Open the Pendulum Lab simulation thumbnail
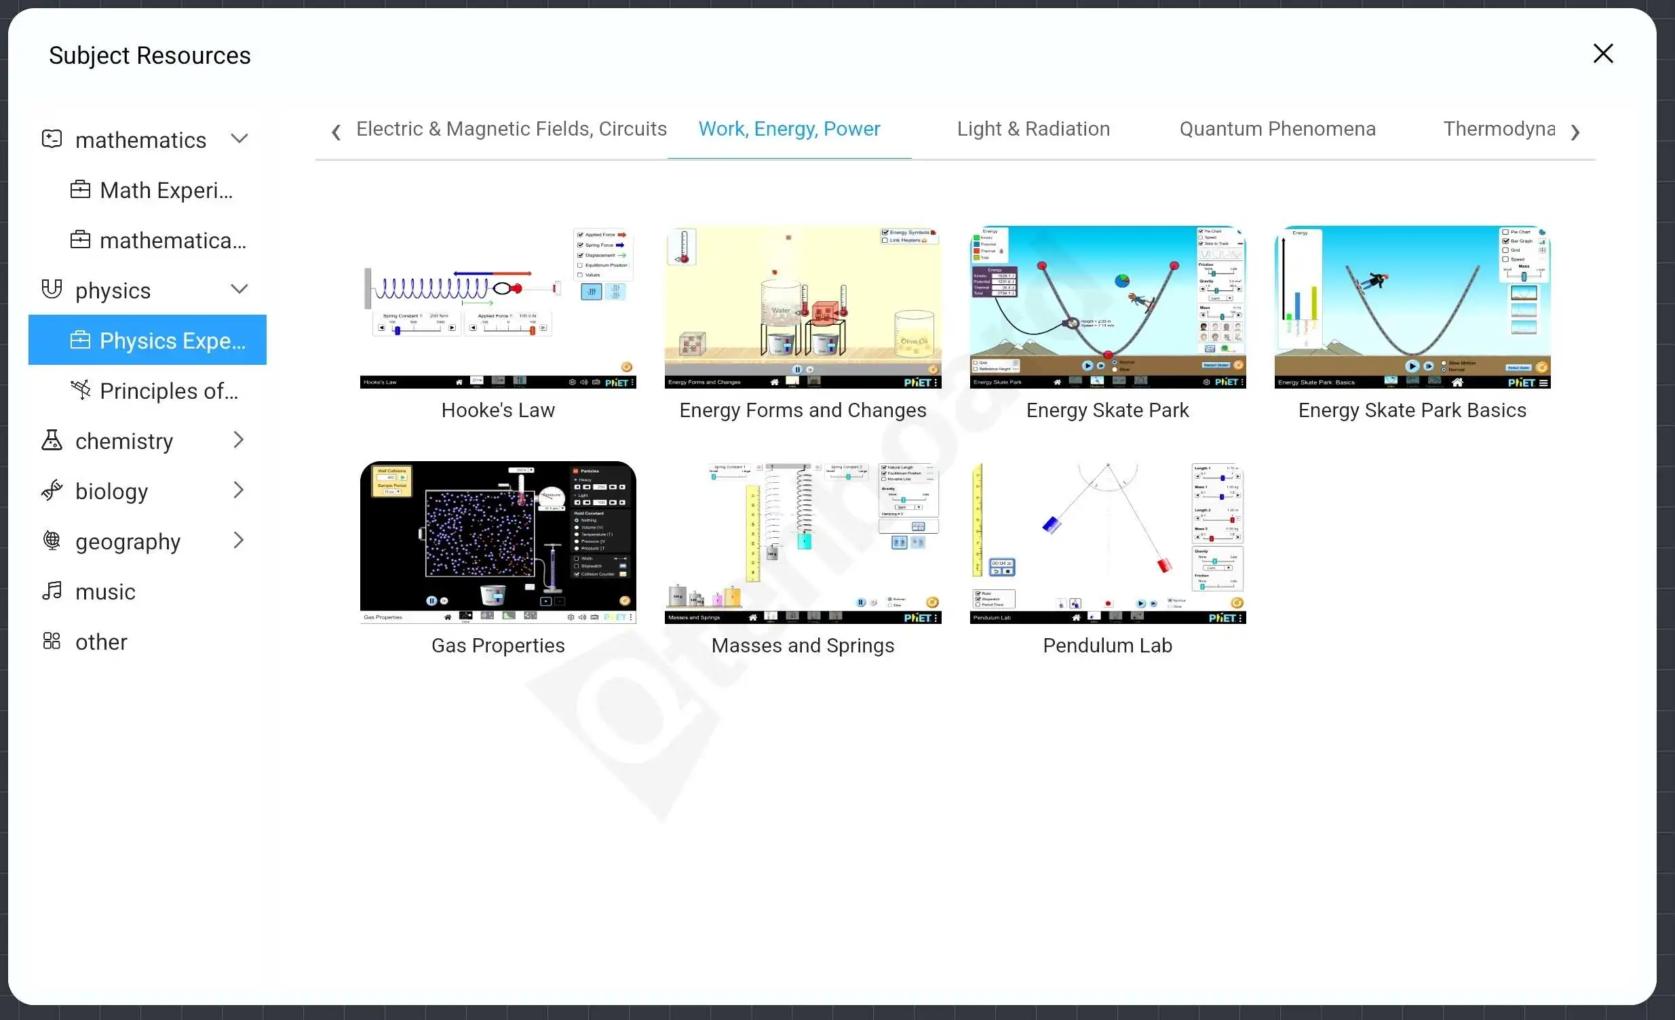 coord(1106,543)
